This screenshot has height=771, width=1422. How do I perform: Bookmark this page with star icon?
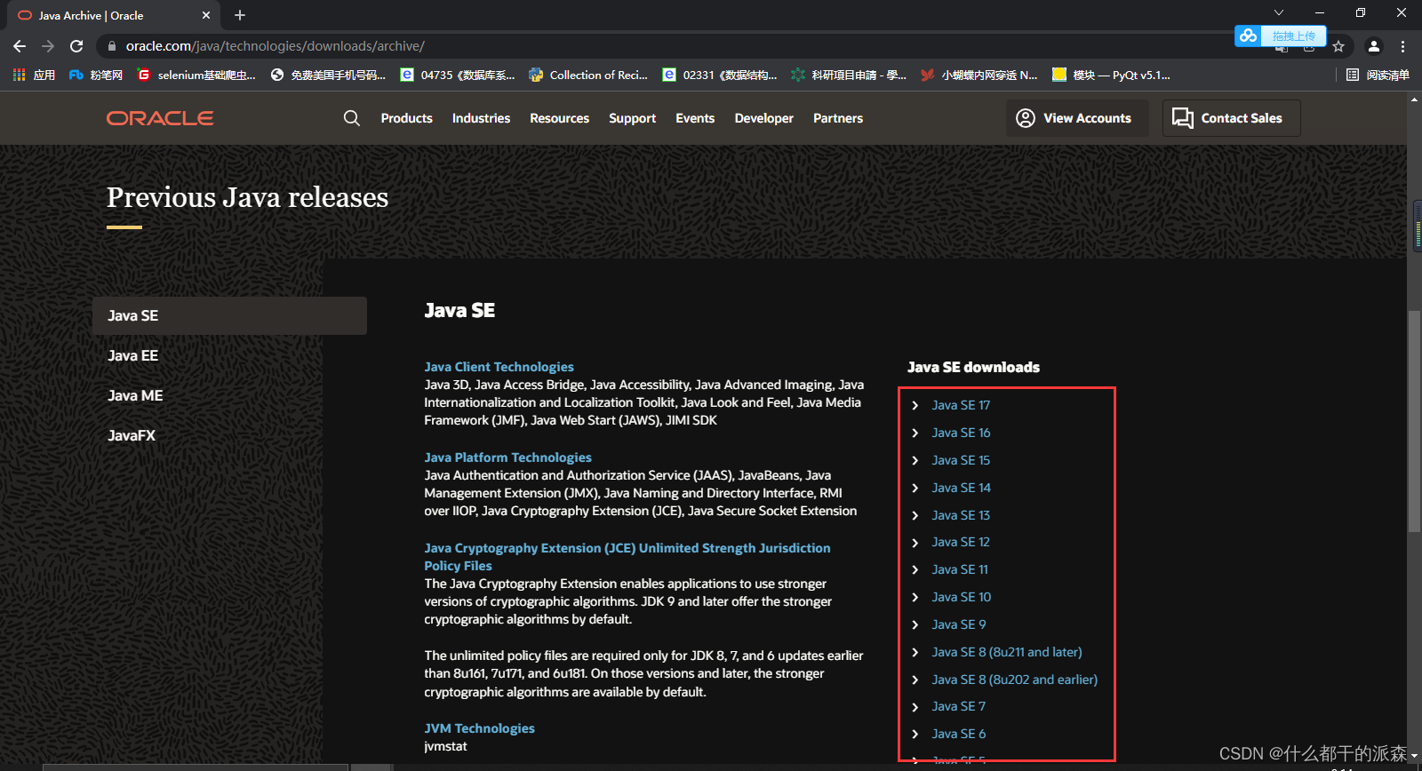pos(1338,46)
